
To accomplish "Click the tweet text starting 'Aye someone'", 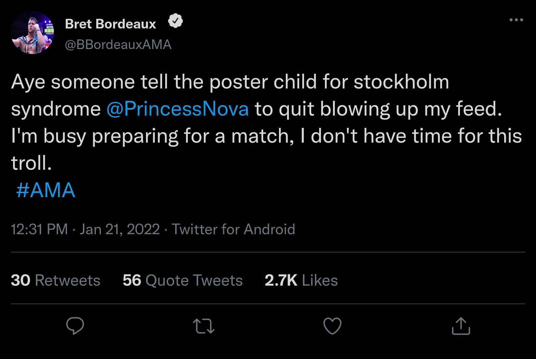I will tap(230, 82).
